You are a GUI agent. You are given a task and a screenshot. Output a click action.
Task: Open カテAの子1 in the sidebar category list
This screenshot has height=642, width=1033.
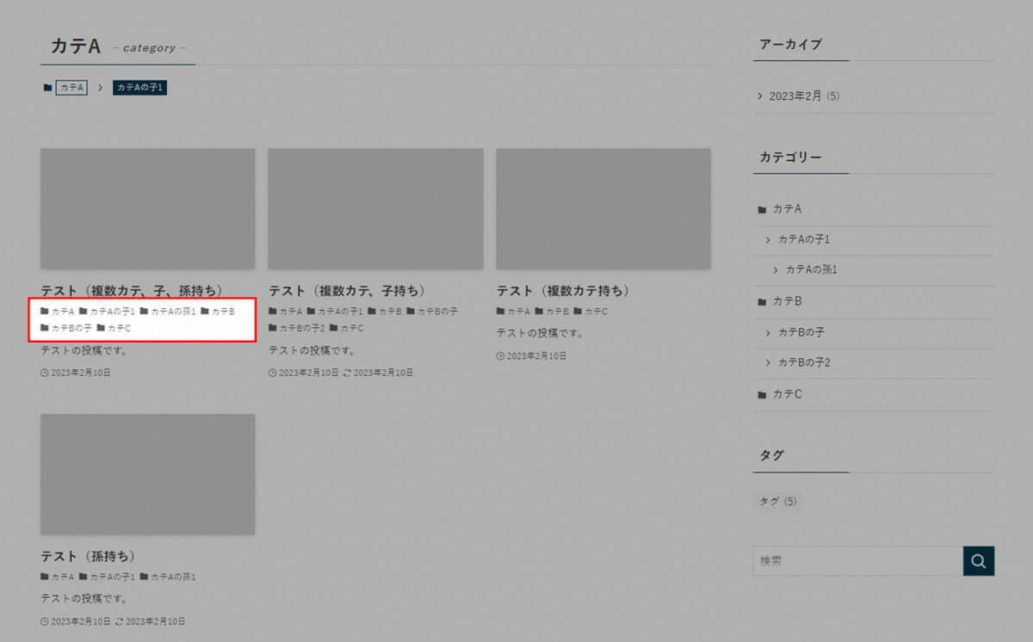[x=804, y=239]
